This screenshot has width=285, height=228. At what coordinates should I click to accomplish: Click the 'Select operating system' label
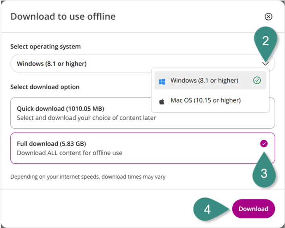[x=45, y=47]
